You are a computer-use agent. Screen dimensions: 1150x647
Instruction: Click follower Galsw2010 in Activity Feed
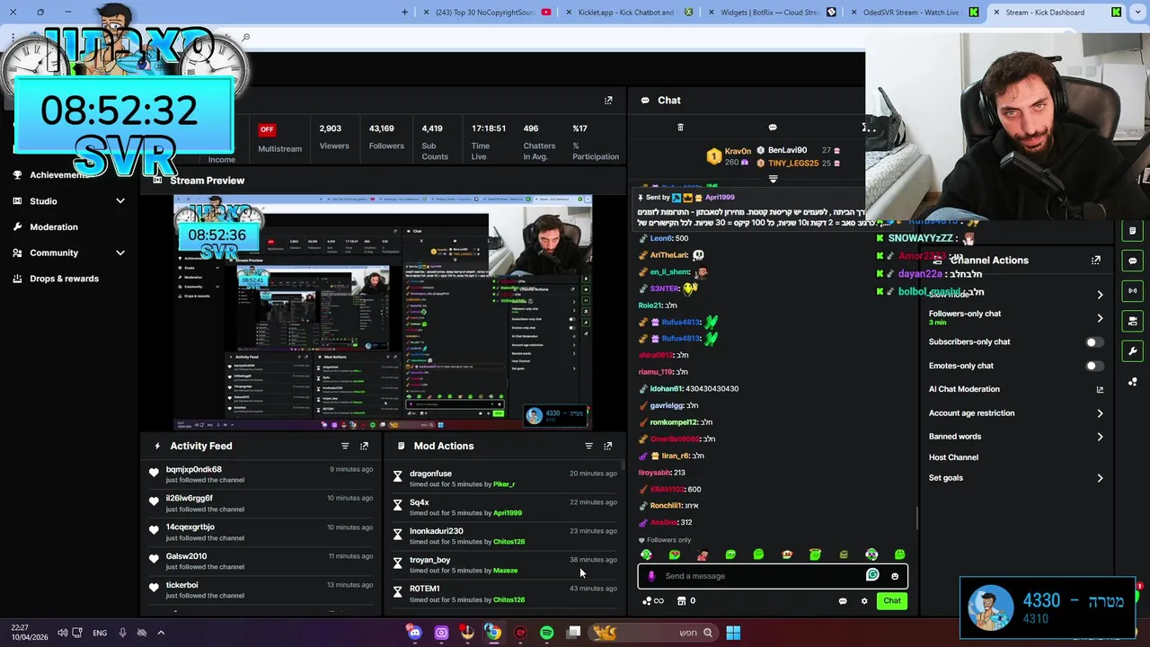coord(186,556)
